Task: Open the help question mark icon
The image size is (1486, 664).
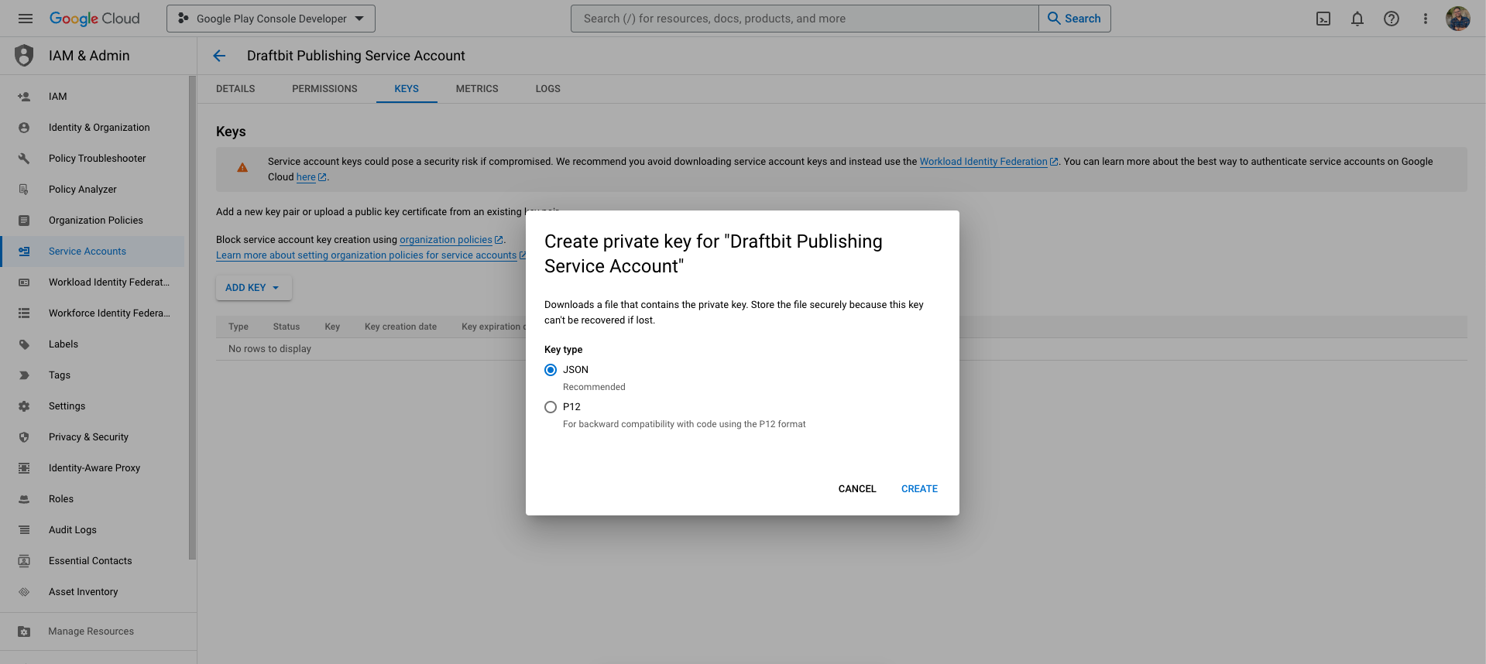Action: tap(1392, 19)
